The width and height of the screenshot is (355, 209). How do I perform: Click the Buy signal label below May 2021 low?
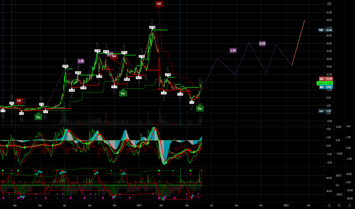(x=200, y=108)
